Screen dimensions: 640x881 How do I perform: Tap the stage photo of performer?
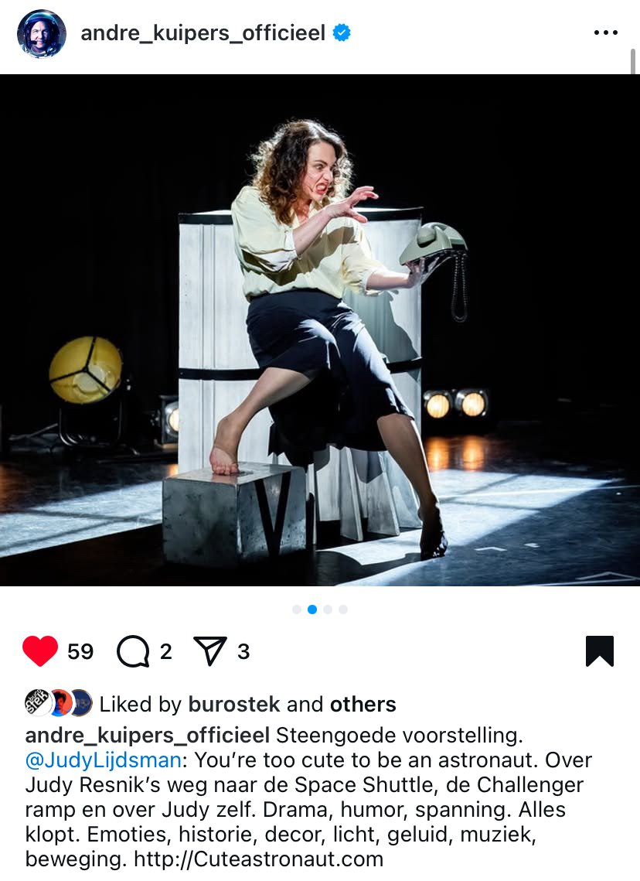pos(320,330)
